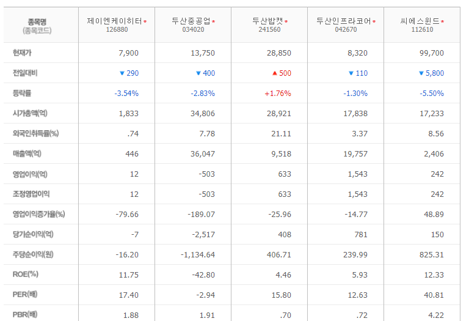Click PBR value 4.22
Image resolution: width=469 pixels, height=321 pixels.
pyautogui.click(x=436, y=315)
